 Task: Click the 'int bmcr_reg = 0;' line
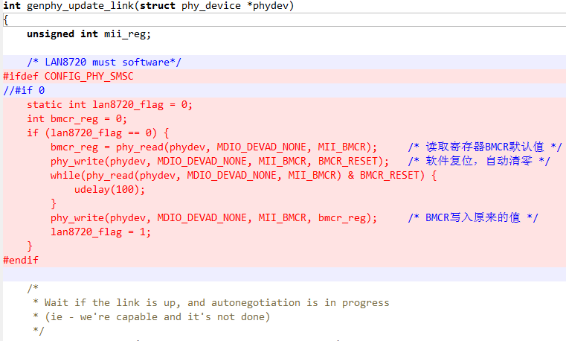tap(77, 119)
